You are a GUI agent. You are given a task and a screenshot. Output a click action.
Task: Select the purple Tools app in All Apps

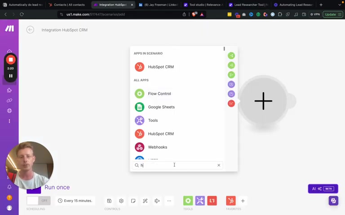click(177, 120)
